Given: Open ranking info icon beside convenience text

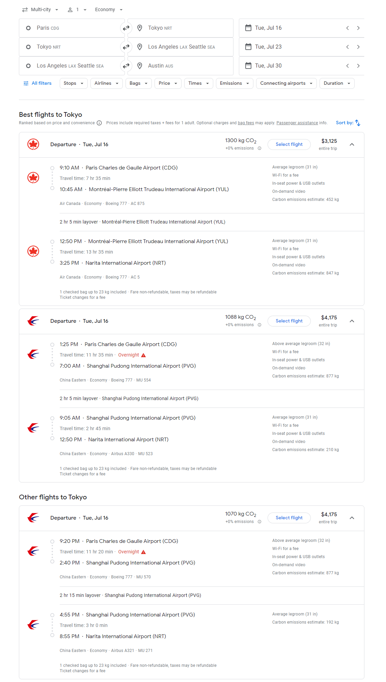Looking at the screenshot, I should (99, 123).
